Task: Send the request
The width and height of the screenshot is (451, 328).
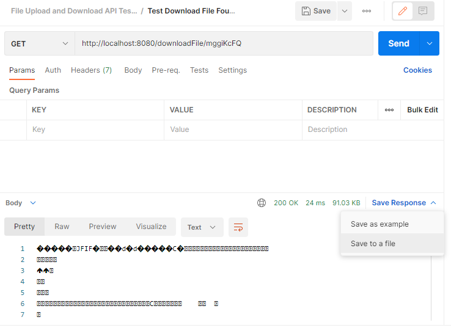Action: [x=398, y=43]
